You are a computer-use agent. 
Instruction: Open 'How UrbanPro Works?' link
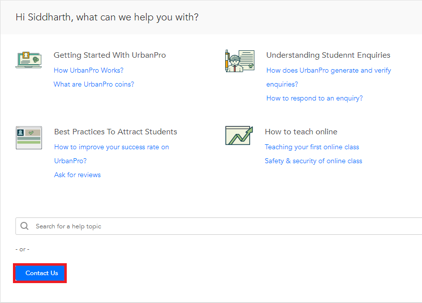click(x=89, y=70)
